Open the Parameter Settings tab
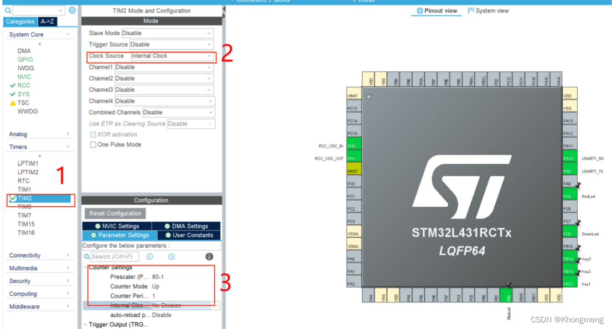This screenshot has height=329, width=612. (x=120, y=235)
